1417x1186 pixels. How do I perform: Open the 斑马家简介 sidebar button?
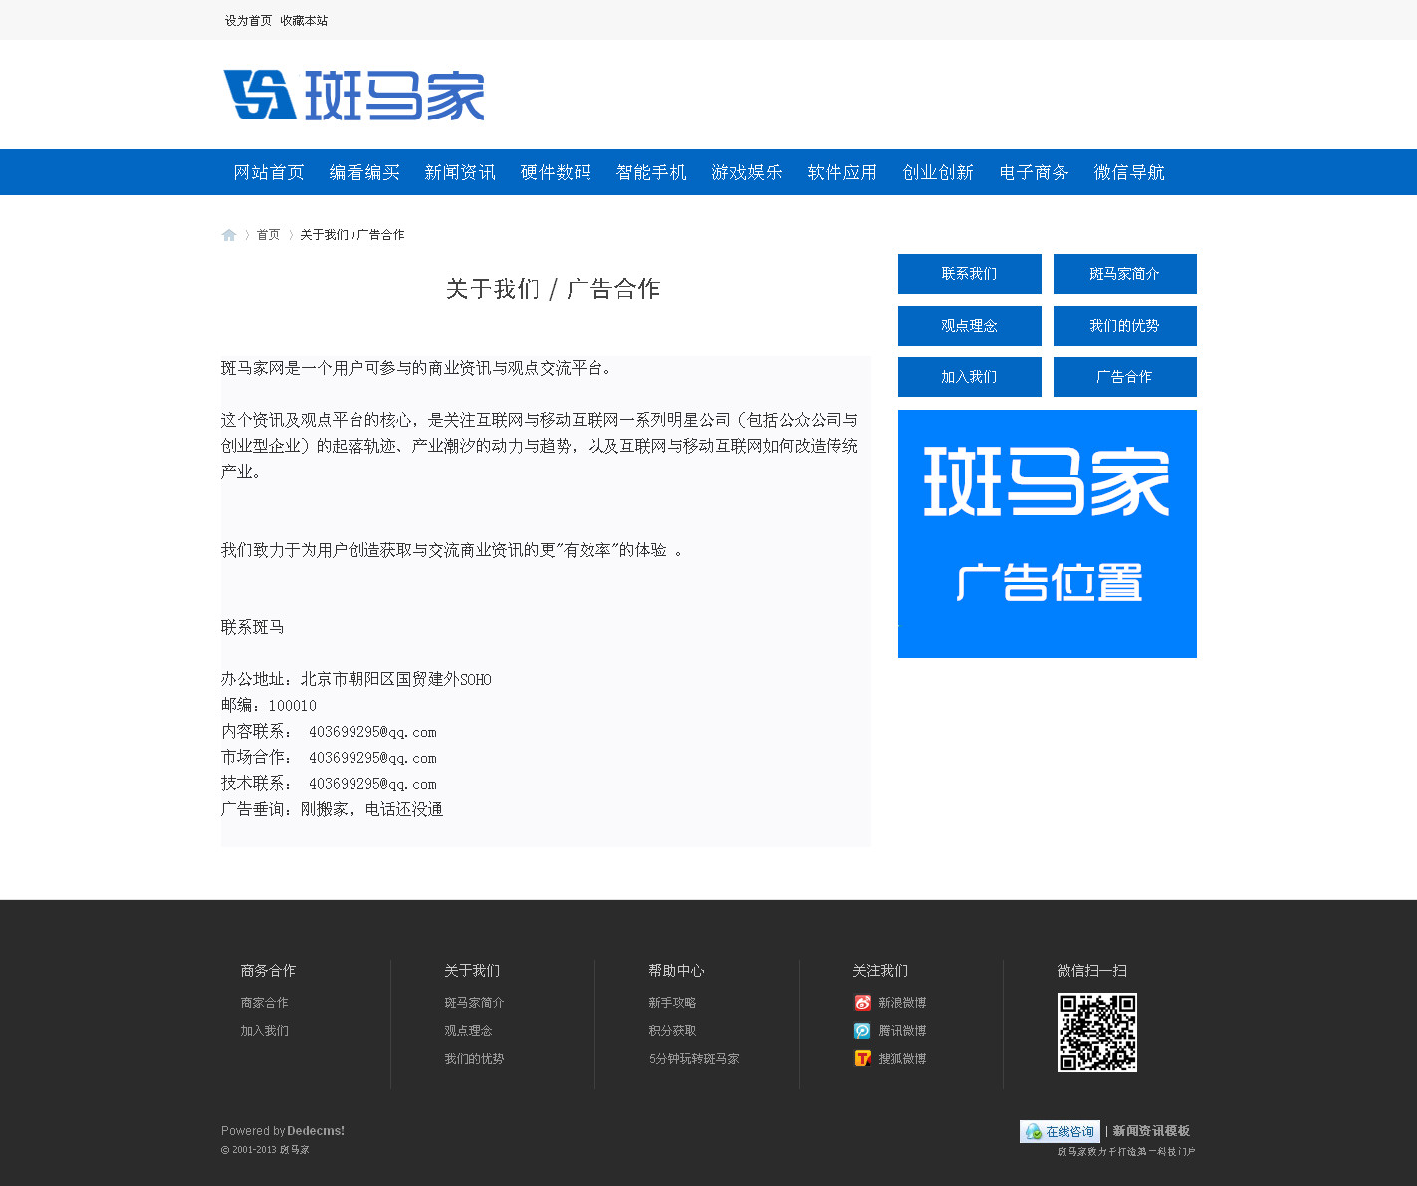(x=1124, y=274)
